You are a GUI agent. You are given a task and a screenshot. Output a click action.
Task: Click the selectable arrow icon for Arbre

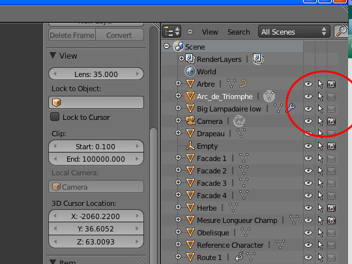[x=320, y=84]
